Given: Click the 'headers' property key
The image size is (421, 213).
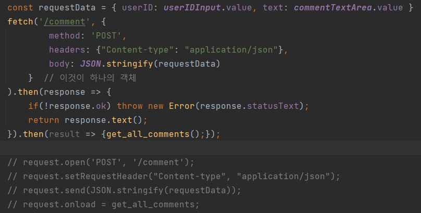Looking at the screenshot, I should [67, 49].
